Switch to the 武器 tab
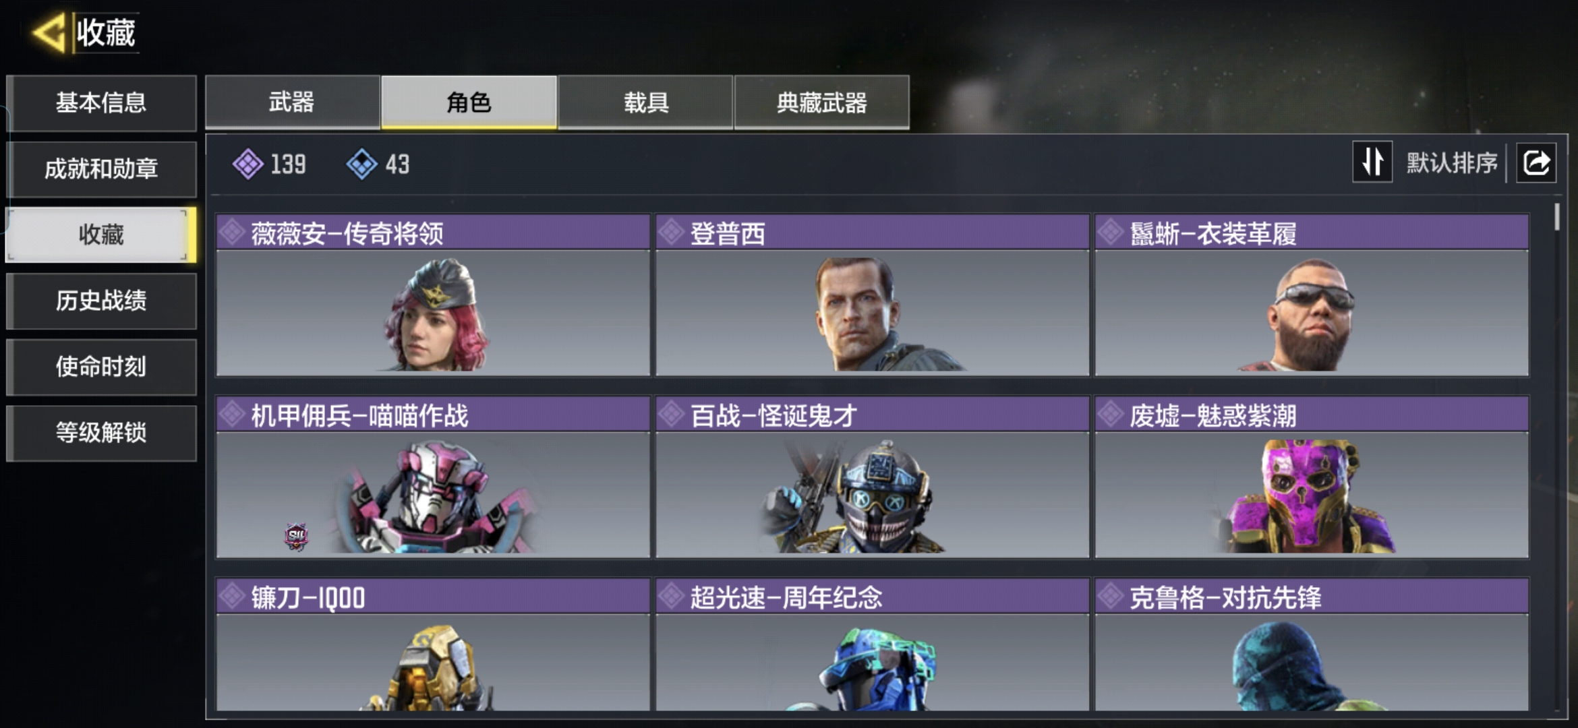Image resolution: width=1578 pixels, height=728 pixels. tap(292, 102)
